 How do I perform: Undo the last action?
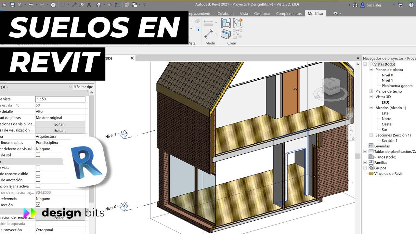click(x=31, y=5)
